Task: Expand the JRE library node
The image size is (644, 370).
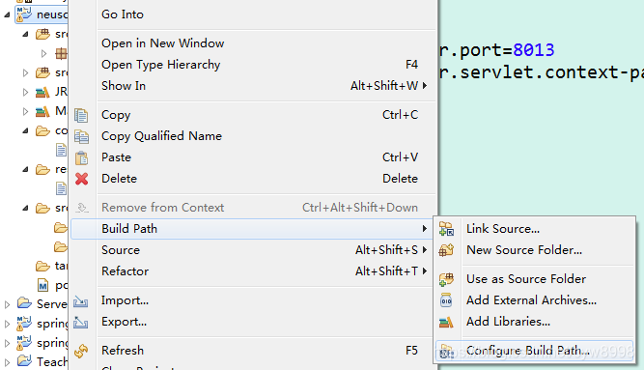Action: coord(25,92)
